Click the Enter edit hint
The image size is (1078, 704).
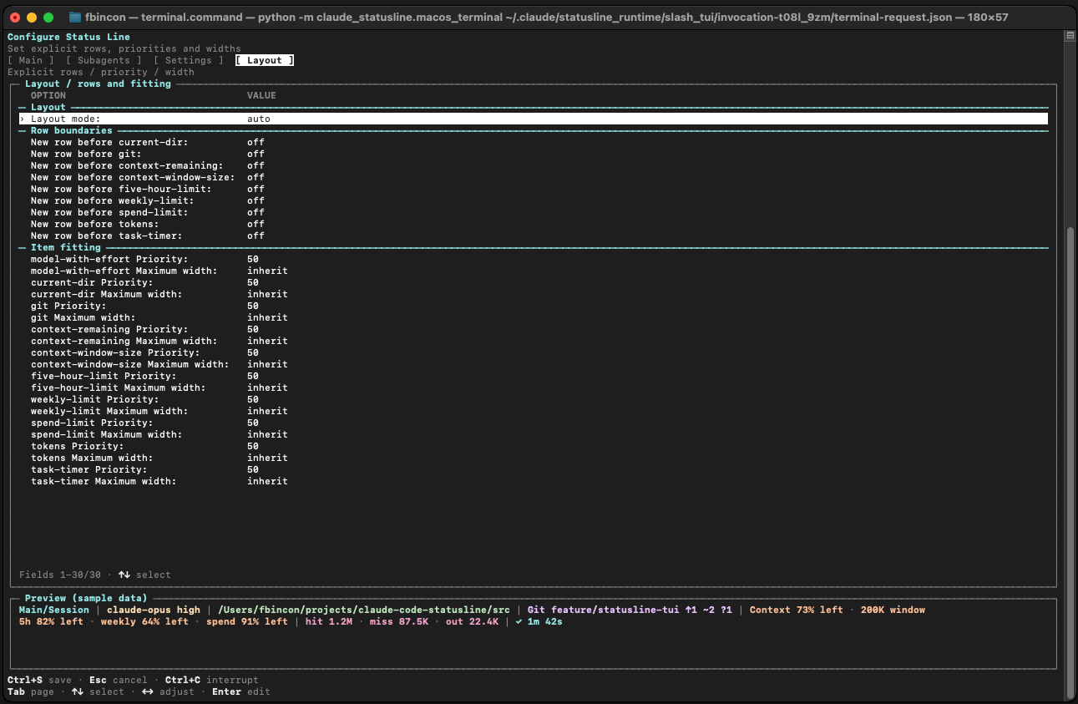(241, 691)
